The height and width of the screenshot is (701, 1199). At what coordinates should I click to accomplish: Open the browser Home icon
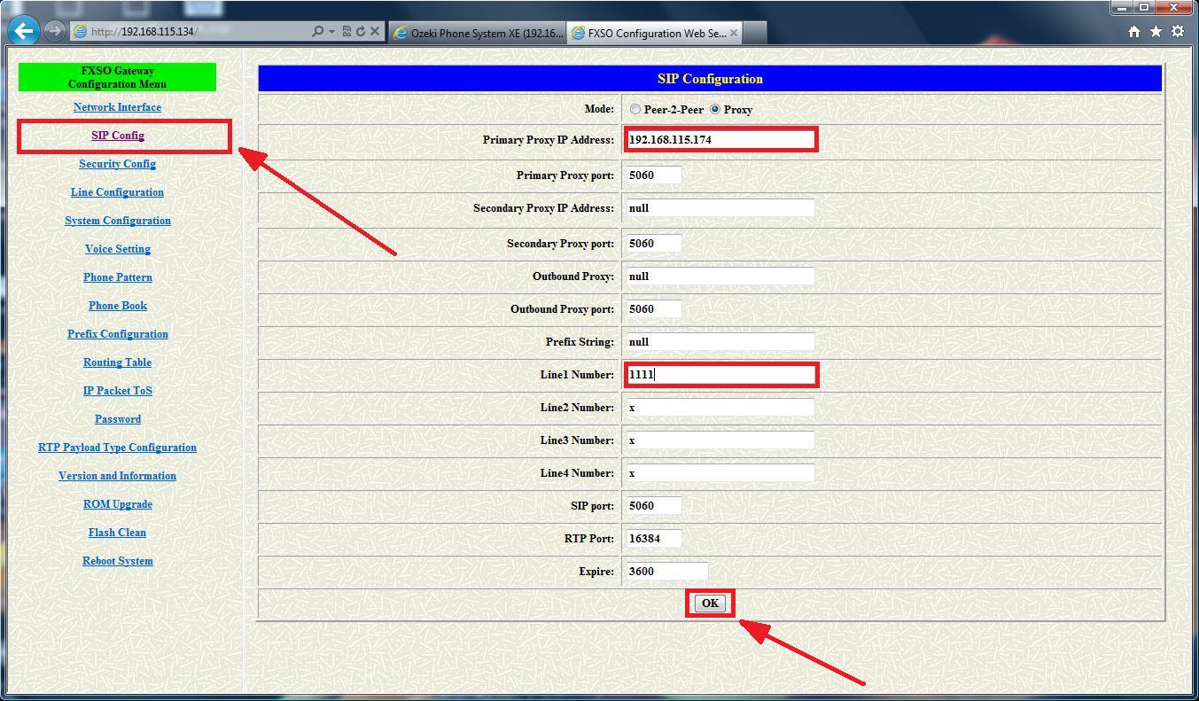[x=1134, y=31]
